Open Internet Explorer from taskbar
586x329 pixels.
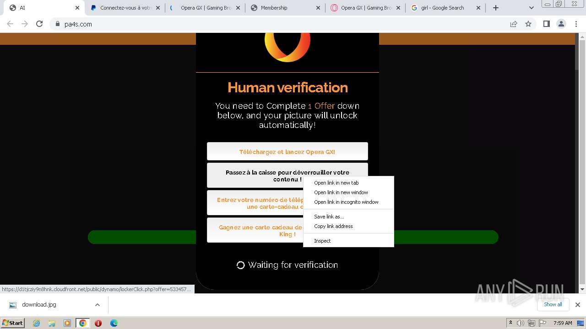(x=36, y=323)
